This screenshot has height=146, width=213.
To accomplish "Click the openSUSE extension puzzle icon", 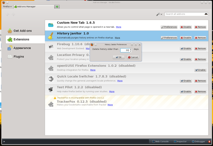I will (51, 68).
